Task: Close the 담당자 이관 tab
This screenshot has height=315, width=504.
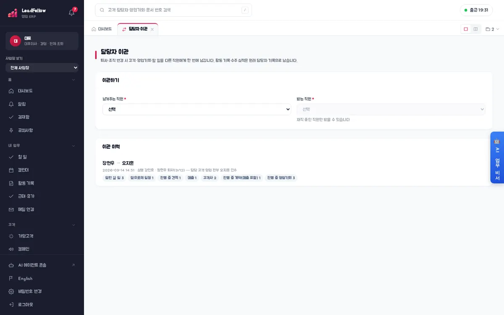Action: pos(152,29)
